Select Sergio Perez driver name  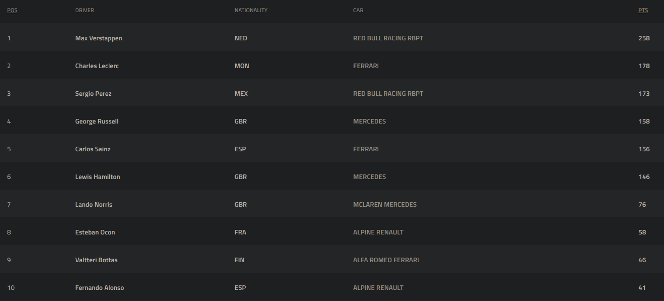(94, 94)
